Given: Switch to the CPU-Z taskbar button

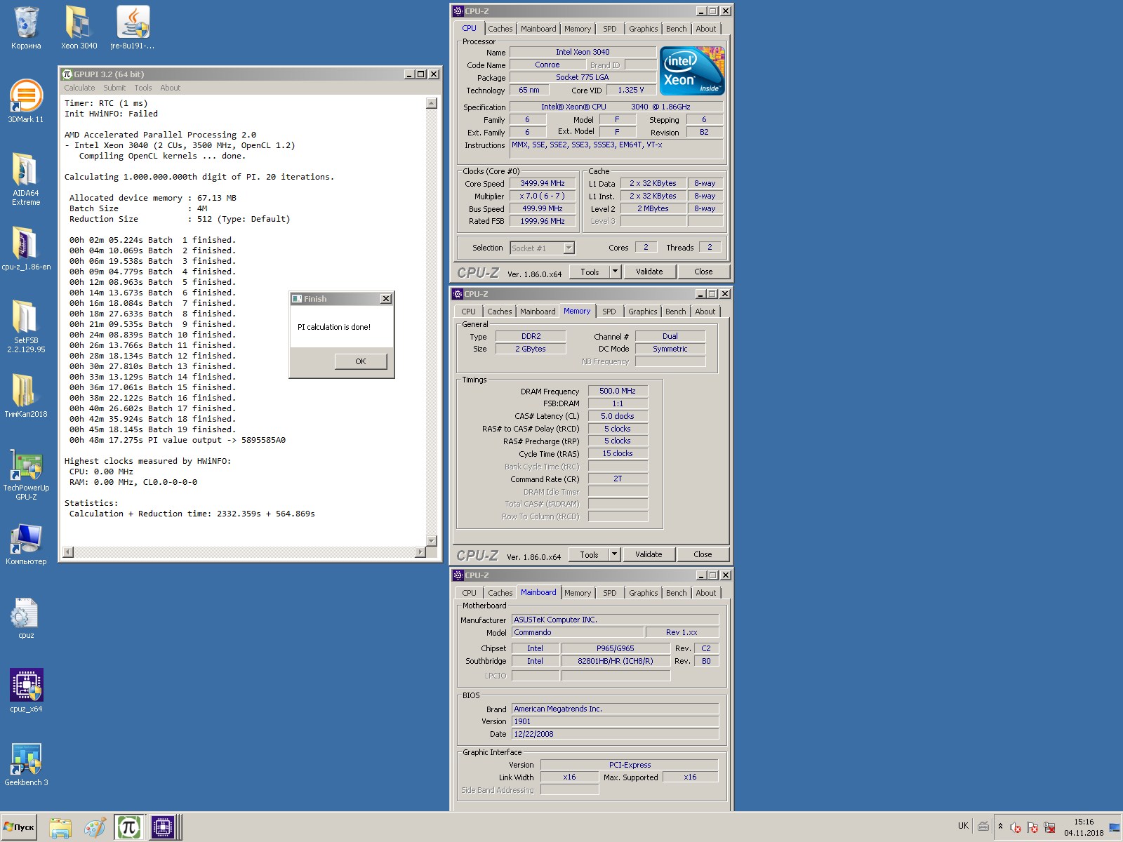Looking at the screenshot, I should tap(164, 828).
